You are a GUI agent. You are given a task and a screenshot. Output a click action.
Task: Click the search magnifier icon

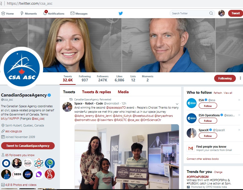(211, 13)
